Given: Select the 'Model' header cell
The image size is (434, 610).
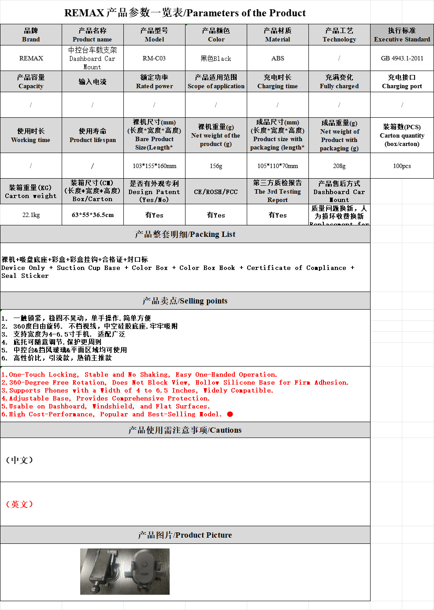Looking at the screenshot, I should [x=154, y=35].
